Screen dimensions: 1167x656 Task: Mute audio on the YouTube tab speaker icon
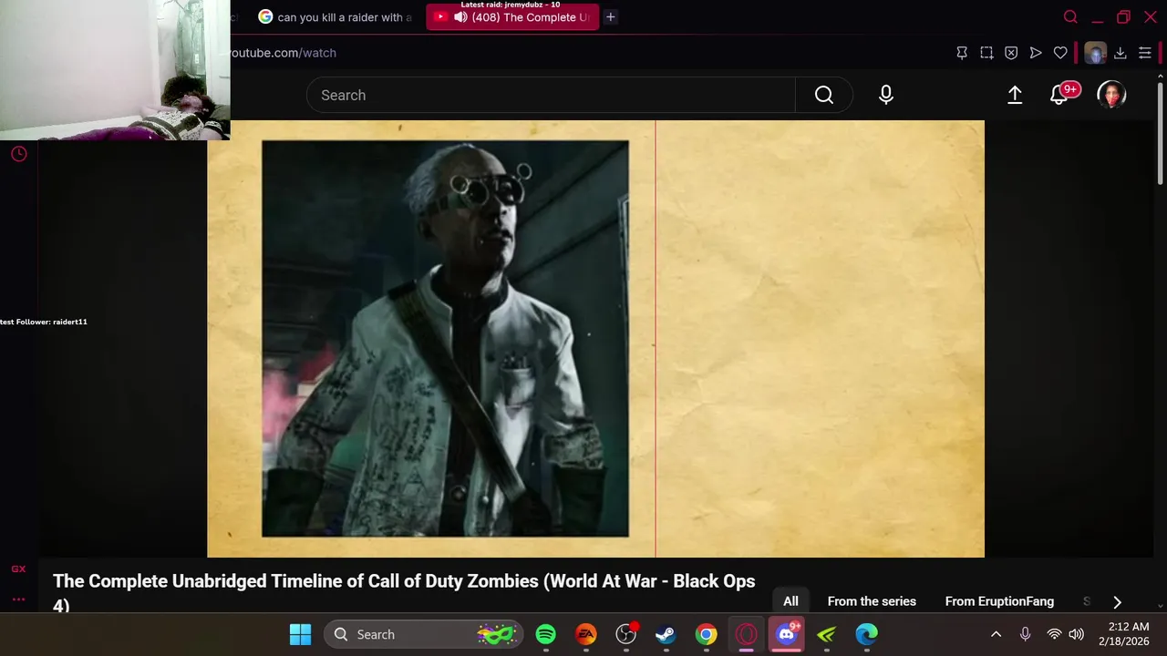[x=461, y=17]
